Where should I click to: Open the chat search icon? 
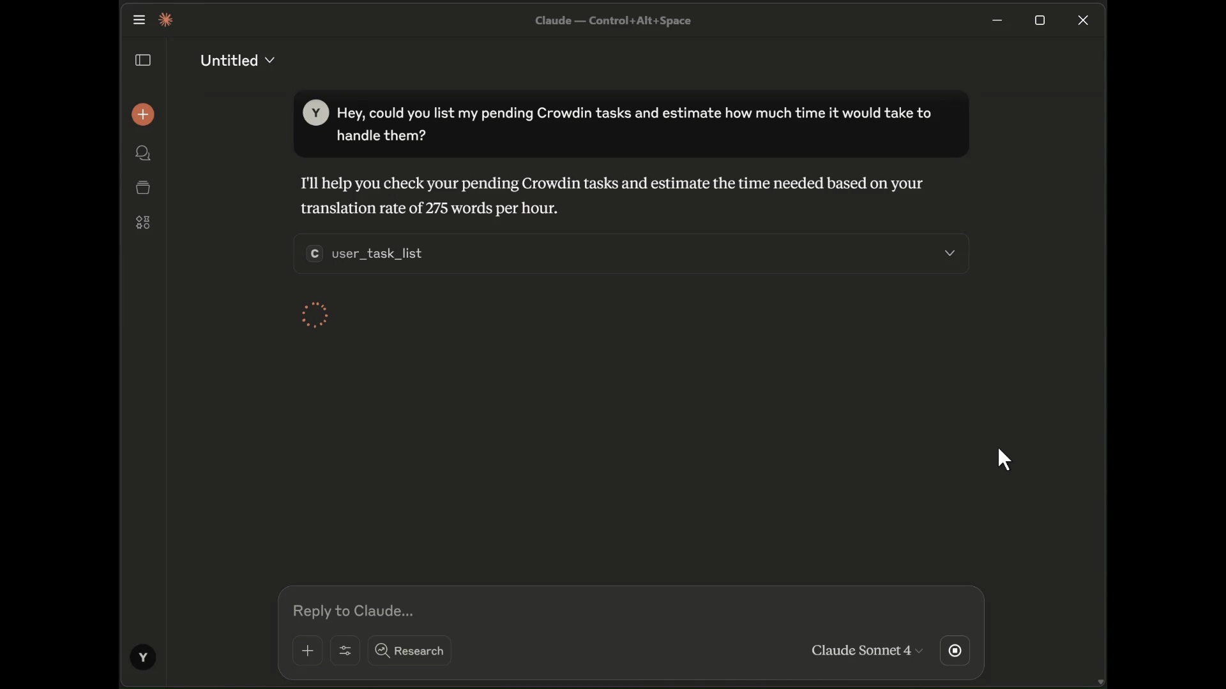coord(143,154)
